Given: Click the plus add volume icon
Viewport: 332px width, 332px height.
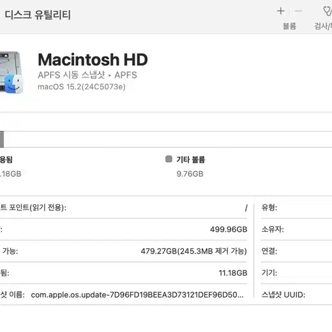Looking at the screenshot, I should point(280,11).
